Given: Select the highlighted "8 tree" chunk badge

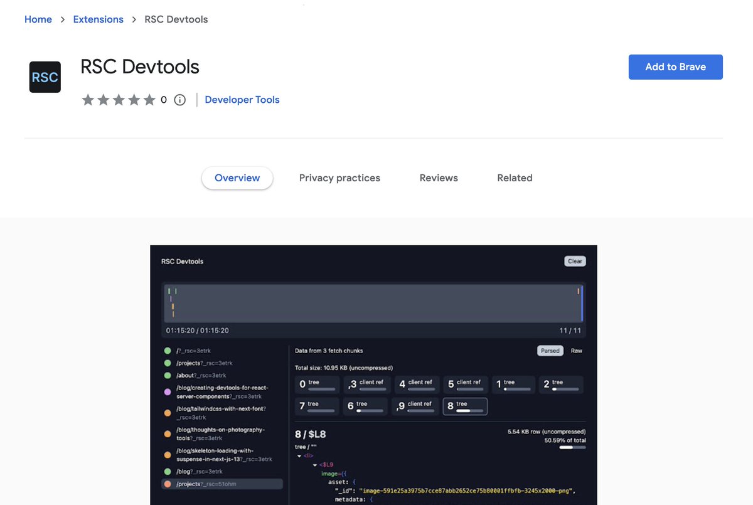Looking at the screenshot, I should tap(464, 406).
